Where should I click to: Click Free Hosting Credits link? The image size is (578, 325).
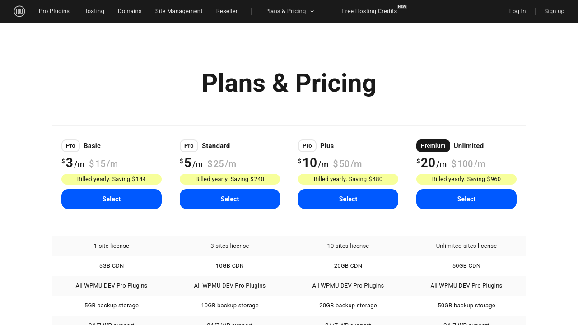point(369,11)
